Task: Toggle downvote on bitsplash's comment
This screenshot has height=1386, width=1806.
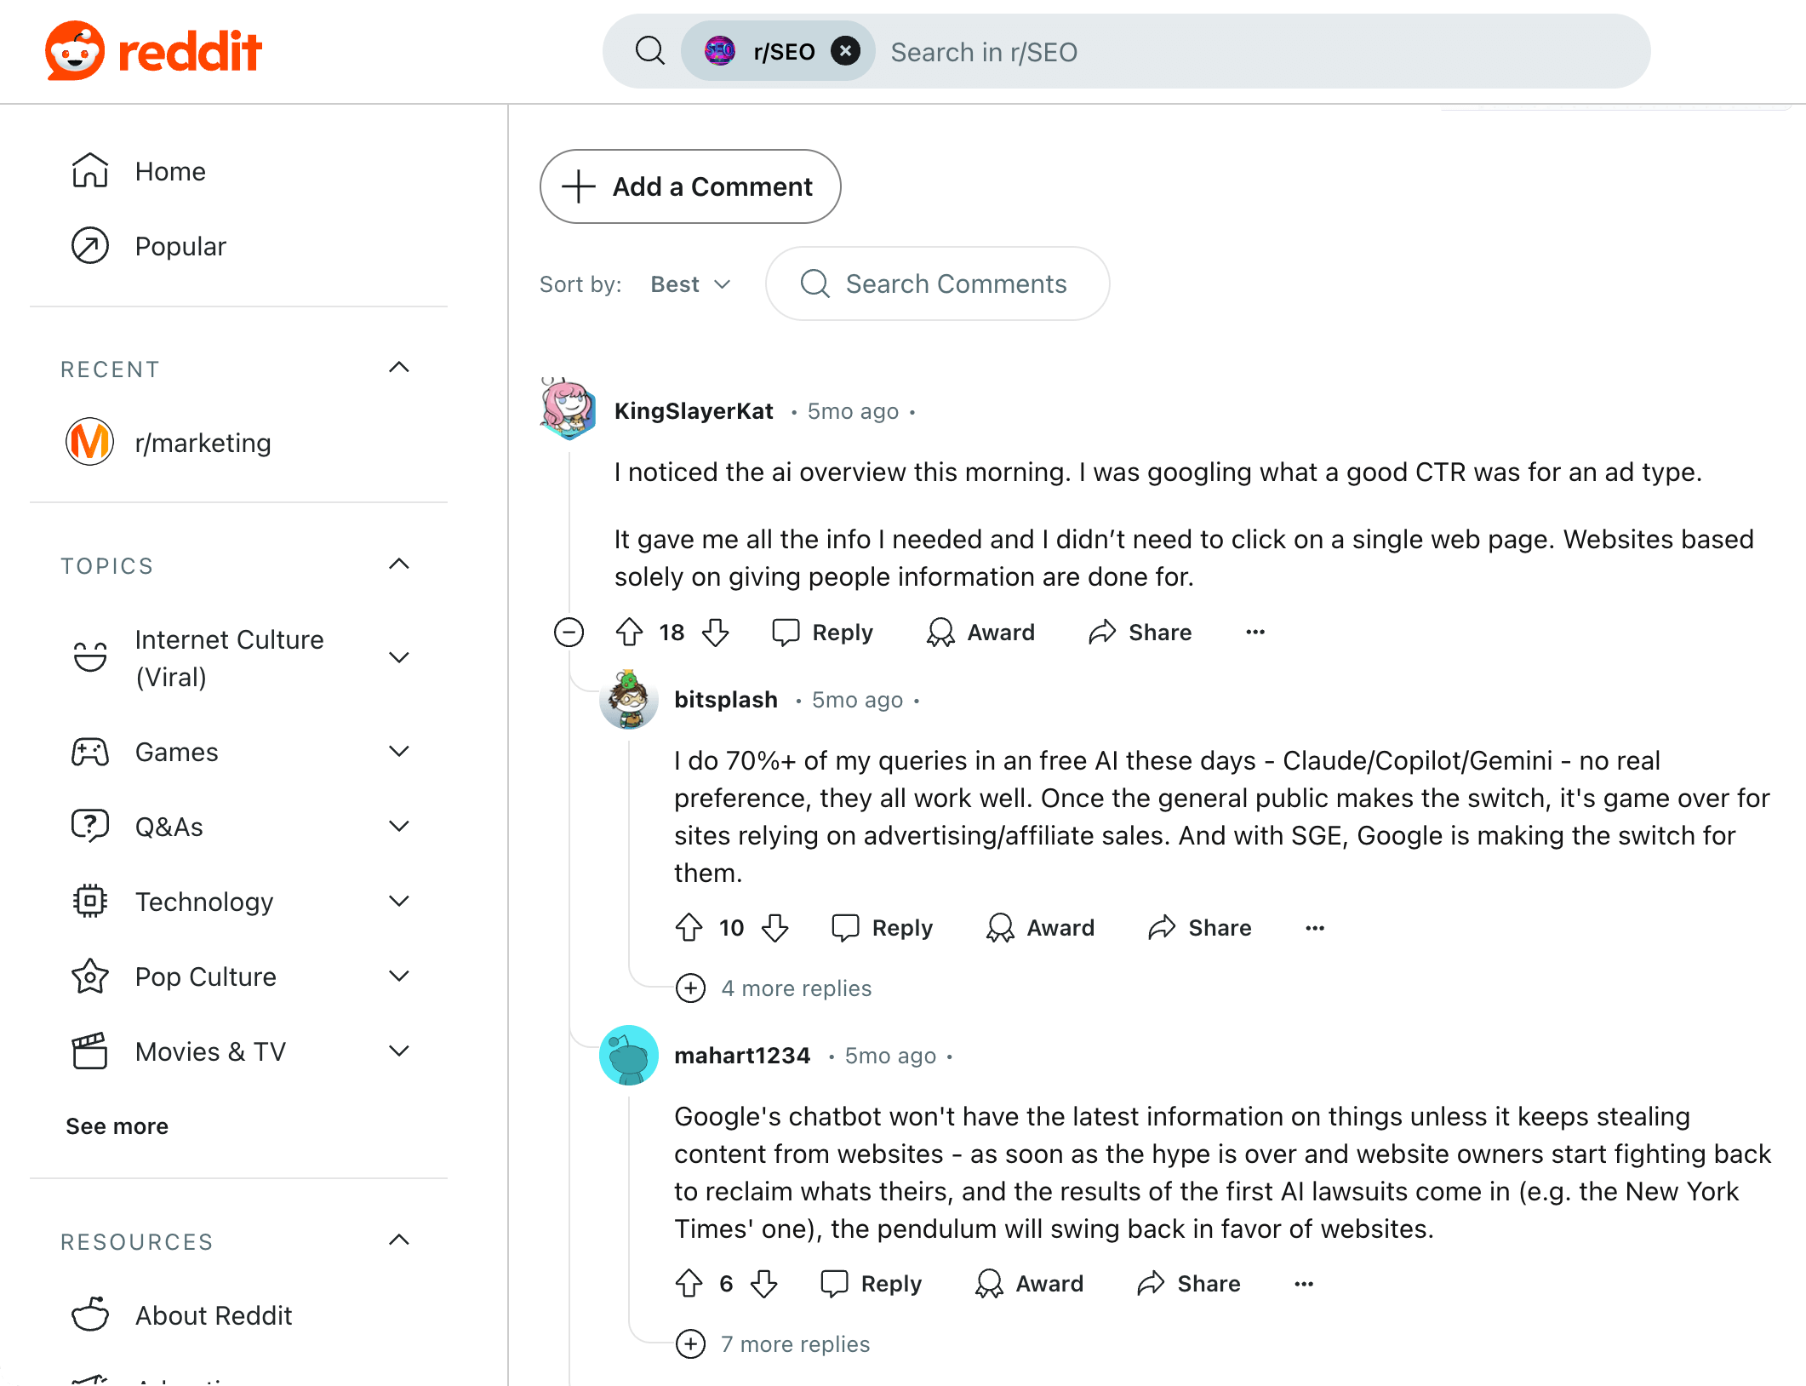Action: [775, 927]
